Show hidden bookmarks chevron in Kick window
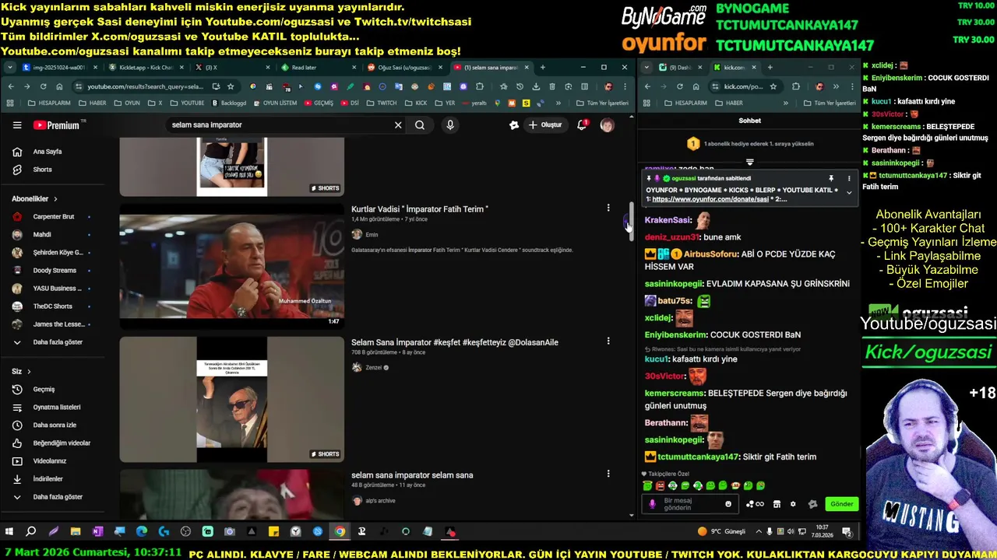Image resolution: width=997 pixels, height=560 pixels. [x=785, y=103]
